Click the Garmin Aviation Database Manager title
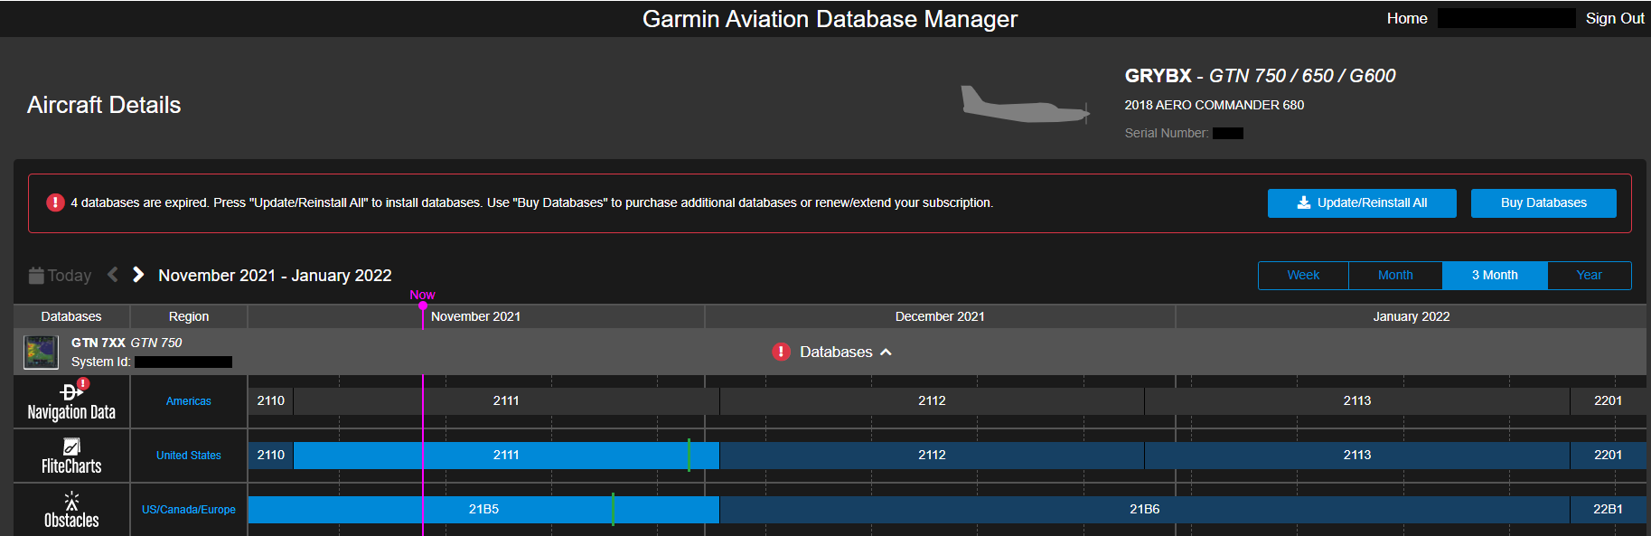Screen dimensions: 1651x536 coord(830,19)
